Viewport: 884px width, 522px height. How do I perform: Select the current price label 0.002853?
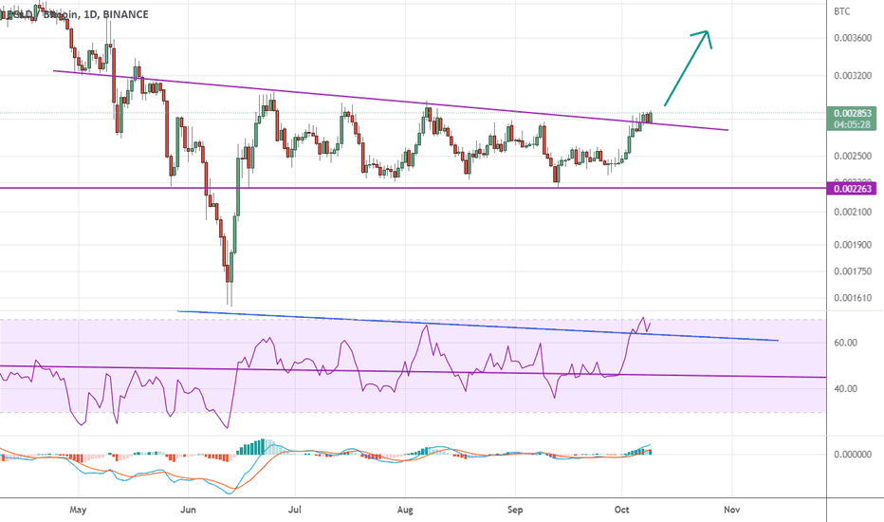(852, 114)
